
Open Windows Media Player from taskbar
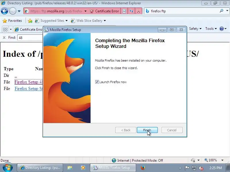83,168
